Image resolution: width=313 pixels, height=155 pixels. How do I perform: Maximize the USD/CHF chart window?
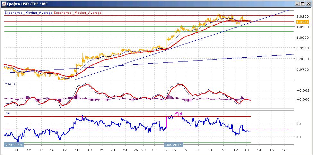click(x=303, y=4)
